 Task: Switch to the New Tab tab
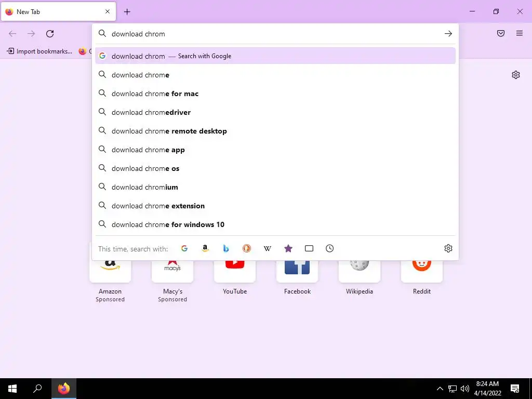coord(58,11)
